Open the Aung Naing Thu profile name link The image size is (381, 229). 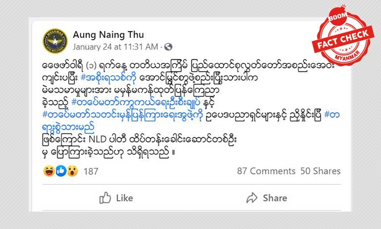pyautogui.click(x=108, y=35)
